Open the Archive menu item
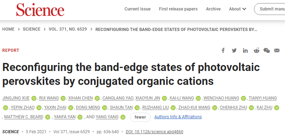Screen dimensions: 285x136 [x=213, y=9]
